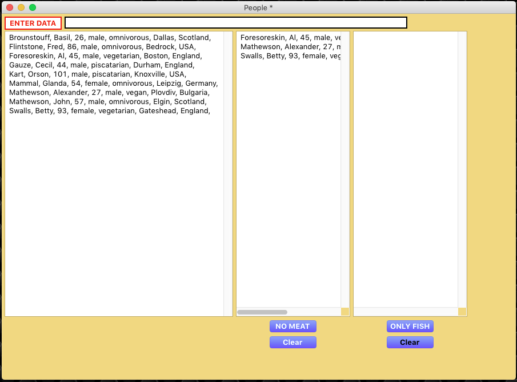
Task: Select Swalls, Betty in middle results panel
Action: click(290, 56)
